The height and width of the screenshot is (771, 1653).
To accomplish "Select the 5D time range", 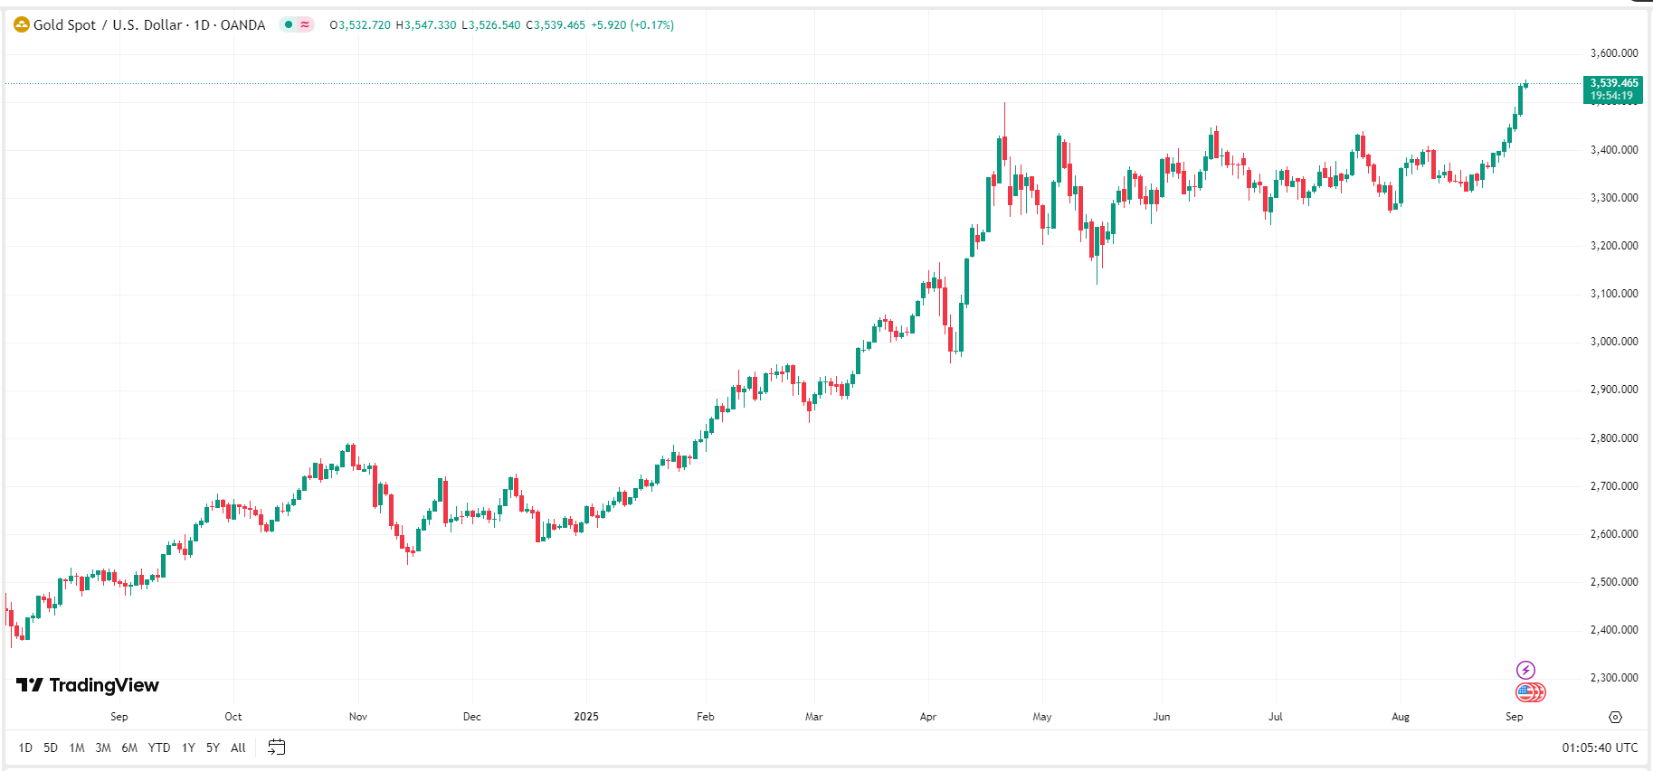I will coord(51,747).
